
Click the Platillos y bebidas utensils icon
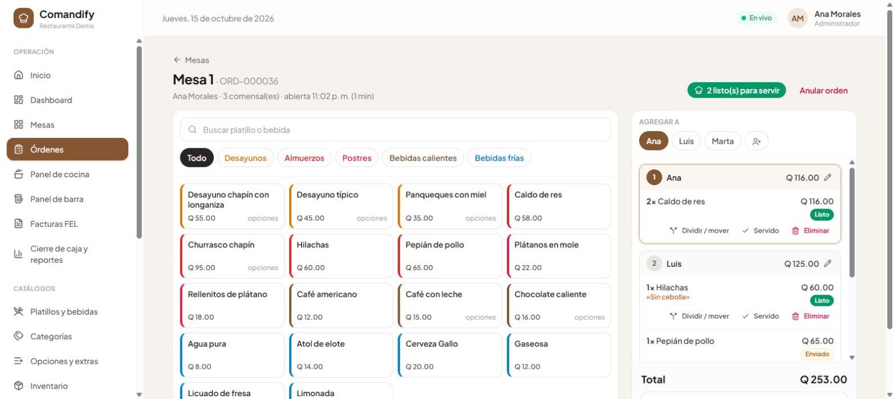tap(18, 312)
